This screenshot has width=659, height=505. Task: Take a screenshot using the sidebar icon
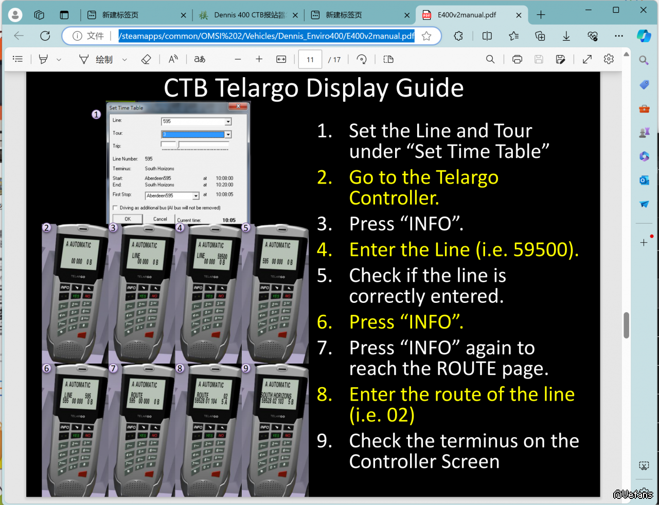644,466
